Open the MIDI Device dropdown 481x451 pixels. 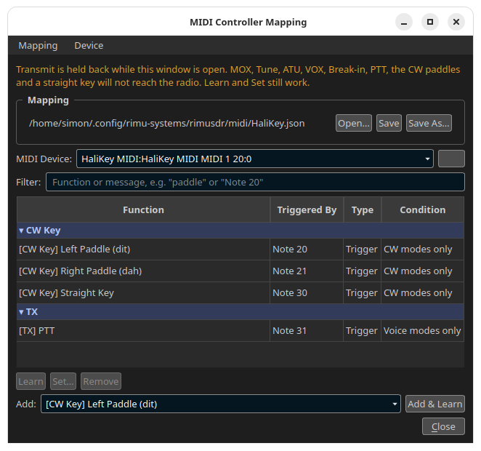click(x=254, y=159)
